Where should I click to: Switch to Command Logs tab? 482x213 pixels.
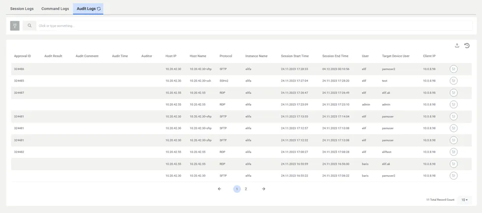(55, 8)
